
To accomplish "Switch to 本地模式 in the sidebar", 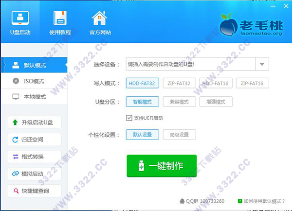I will point(34,97).
